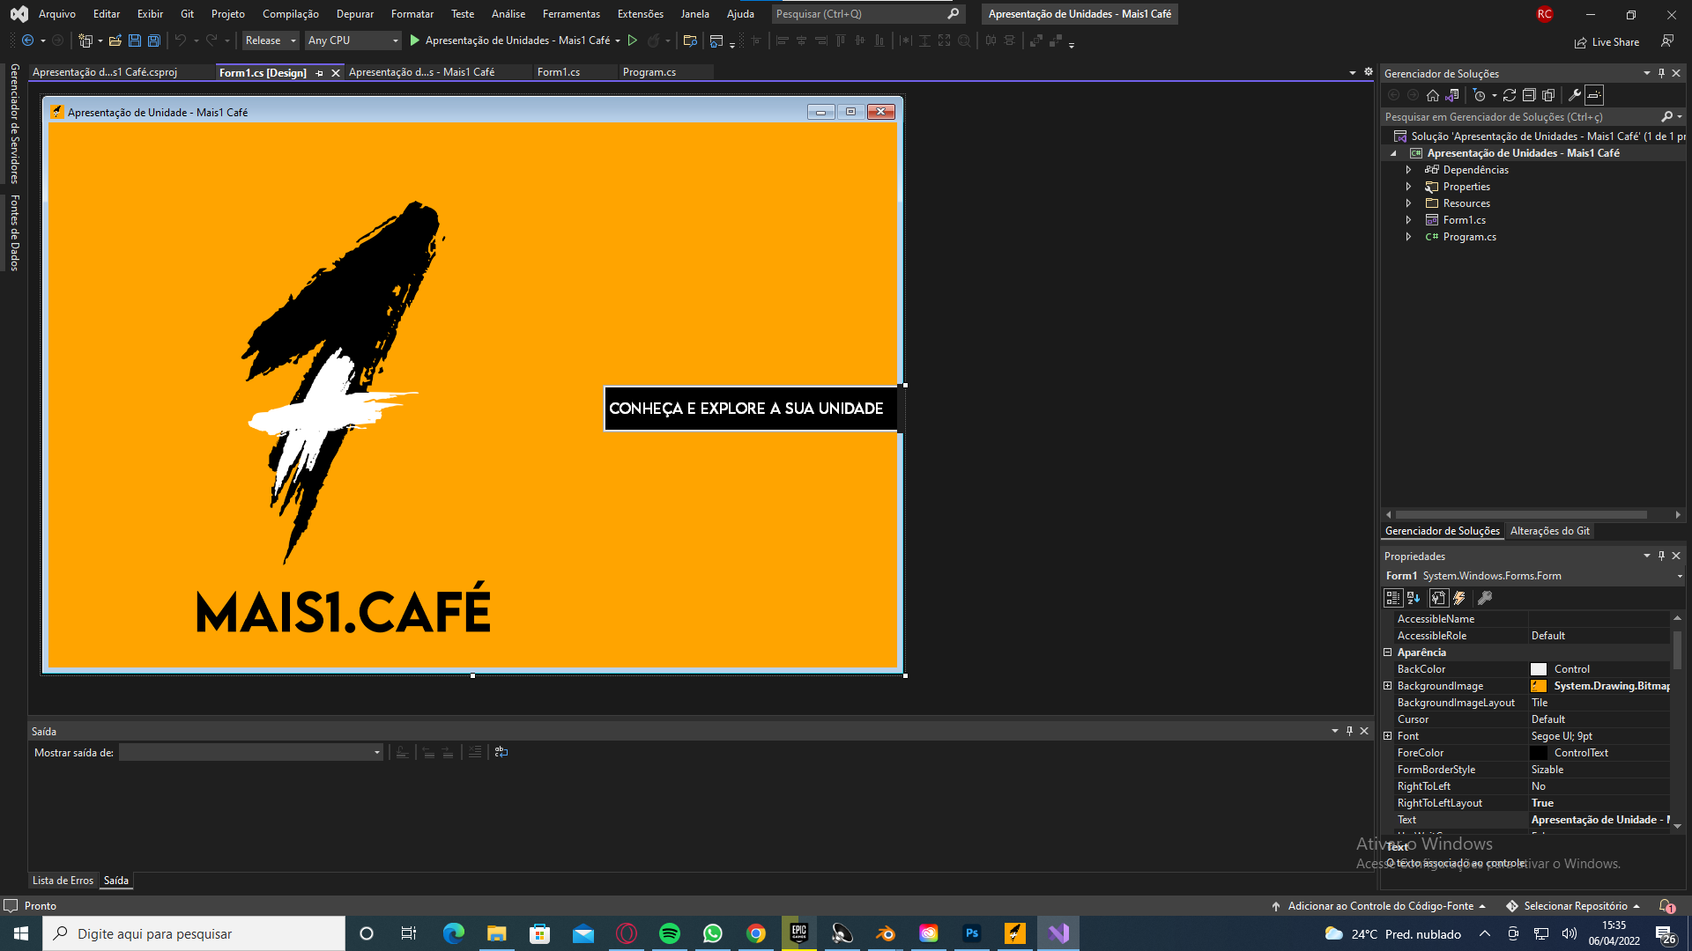This screenshot has width=1692, height=951.
Task: Expand the Properties tree node
Action: pyautogui.click(x=1408, y=187)
